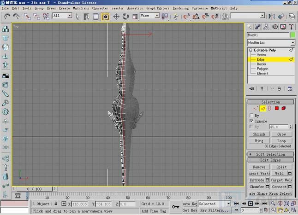Collapse the Editable Poly tree node
The image size is (298, 215).
(250, 50)
